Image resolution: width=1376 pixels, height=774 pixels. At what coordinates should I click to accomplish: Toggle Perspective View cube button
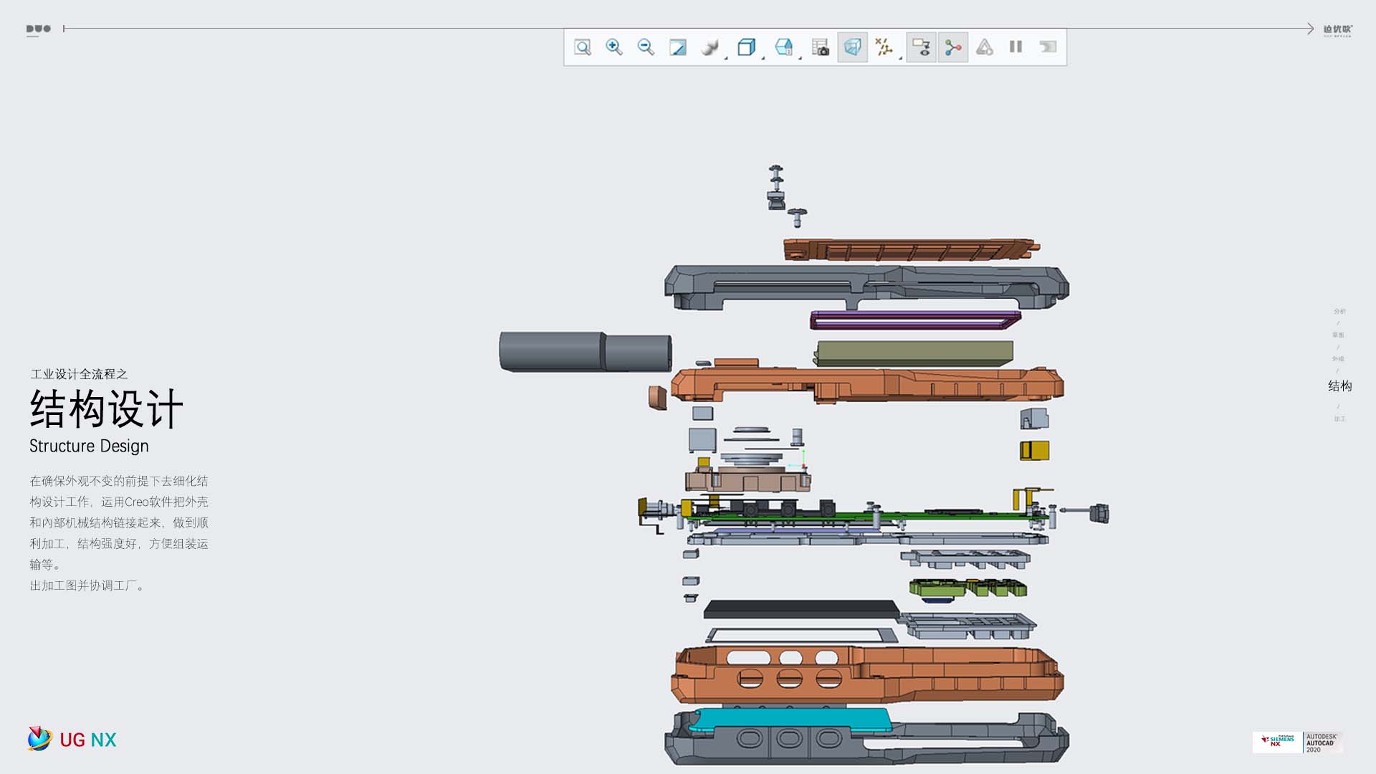tap(852, 47)
